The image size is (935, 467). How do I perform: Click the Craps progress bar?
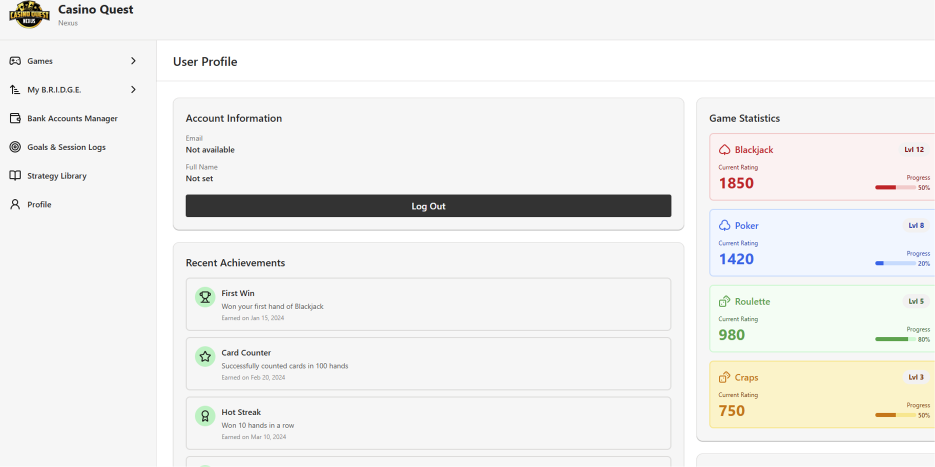click(895, 415)
